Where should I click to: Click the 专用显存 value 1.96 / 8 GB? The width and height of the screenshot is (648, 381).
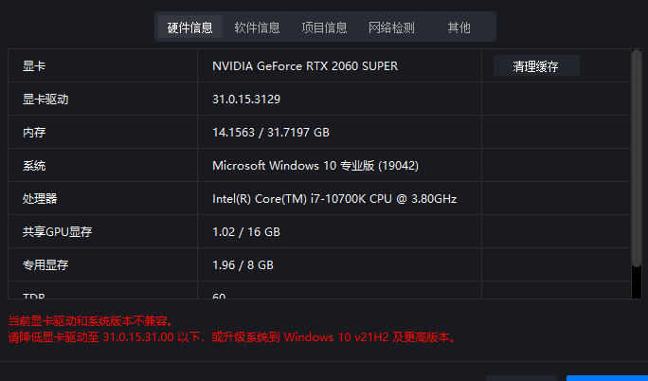(243, 265)
